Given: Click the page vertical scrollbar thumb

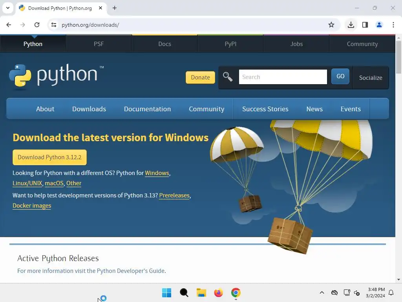Looking at the screenshot, I should [x=398, y=57].
